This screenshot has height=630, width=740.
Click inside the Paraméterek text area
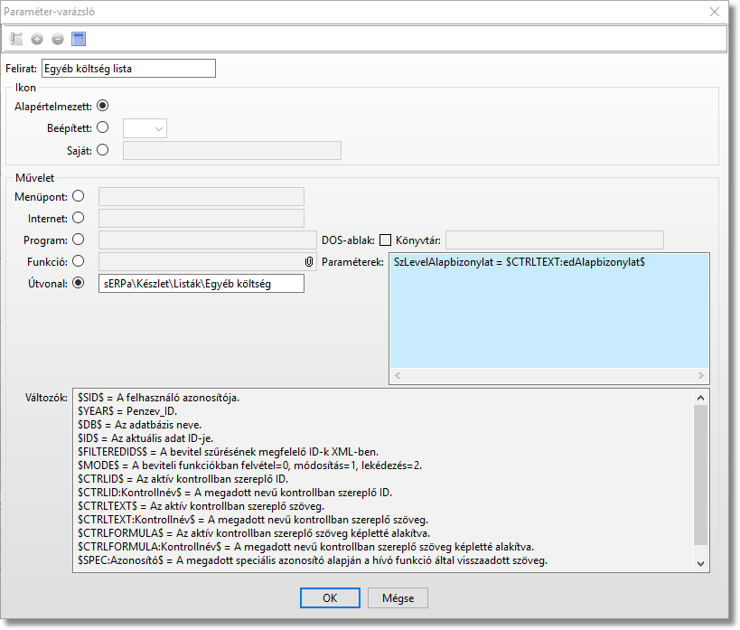tap(549, 312)
